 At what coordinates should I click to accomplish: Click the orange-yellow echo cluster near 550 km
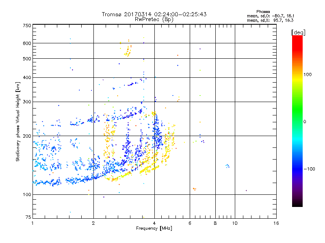(128, 51)
